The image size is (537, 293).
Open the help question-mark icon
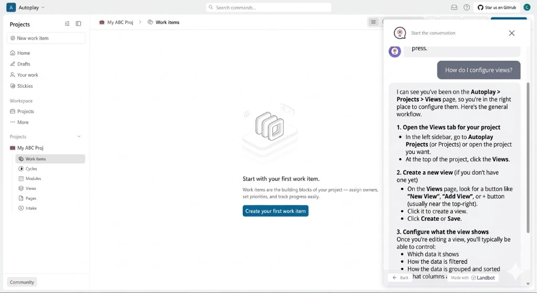tap(466, 7)
